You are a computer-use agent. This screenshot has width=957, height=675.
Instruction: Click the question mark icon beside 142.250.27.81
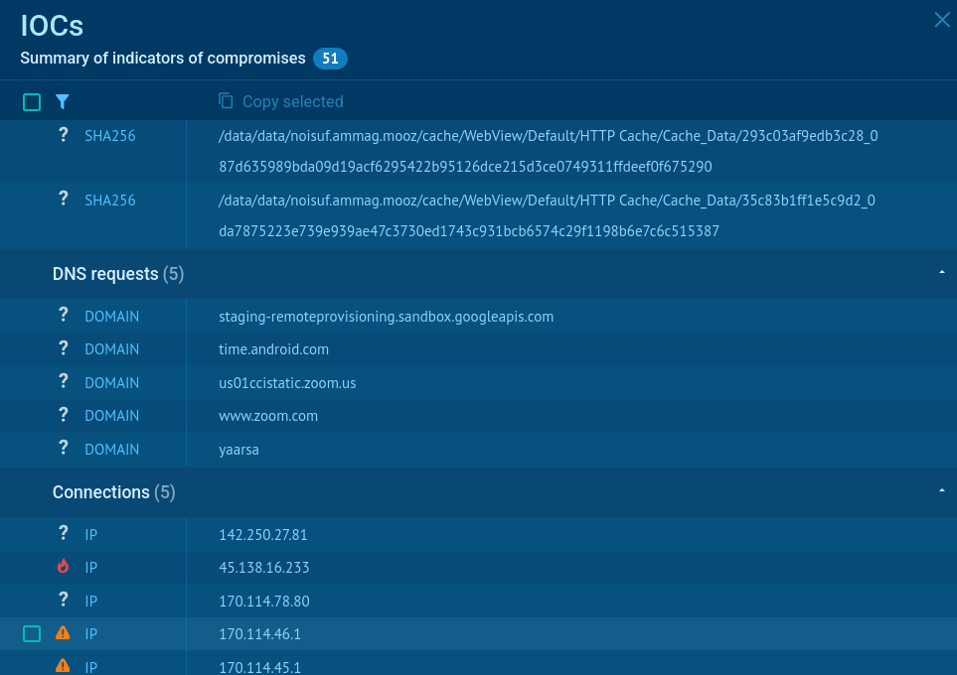click(x=63, y=533)
